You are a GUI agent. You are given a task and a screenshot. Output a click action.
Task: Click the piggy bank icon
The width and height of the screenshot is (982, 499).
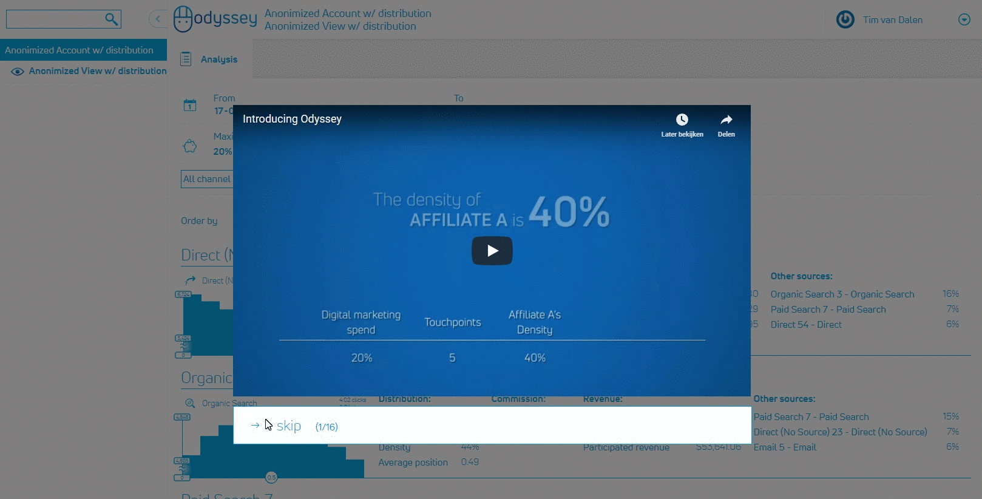tap(190, 146)
